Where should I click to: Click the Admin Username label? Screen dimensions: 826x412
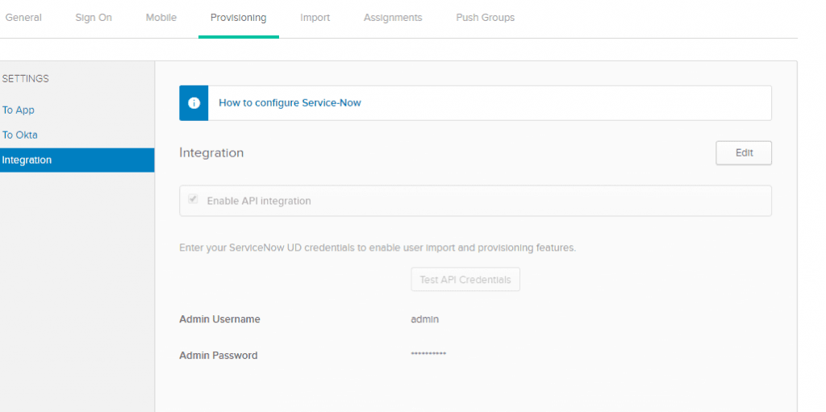[219, 319]
